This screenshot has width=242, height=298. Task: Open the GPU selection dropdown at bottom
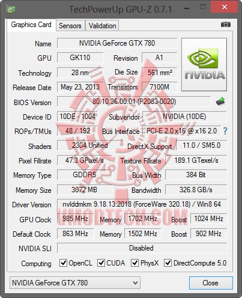click(75, 283)
